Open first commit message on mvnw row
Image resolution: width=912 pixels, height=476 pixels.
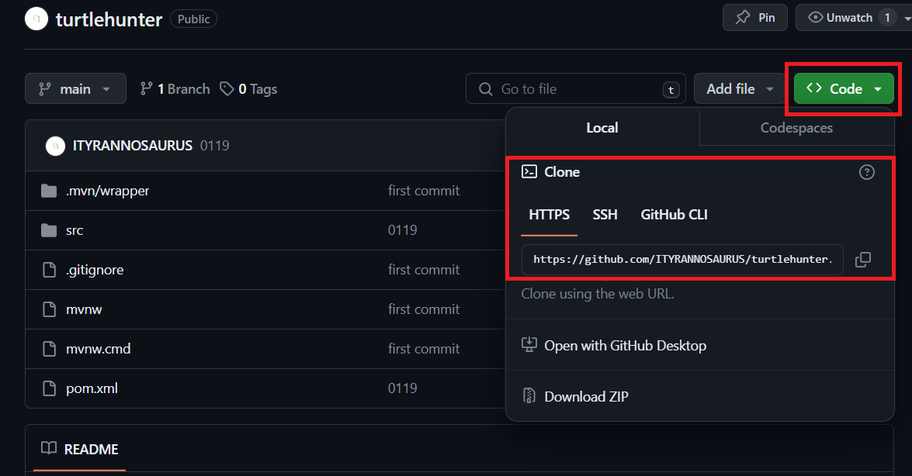[x=424, y=309]
